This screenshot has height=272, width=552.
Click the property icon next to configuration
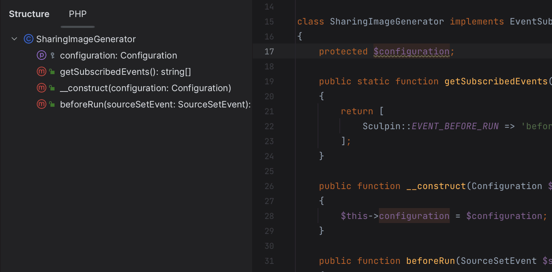pos(41,55)
